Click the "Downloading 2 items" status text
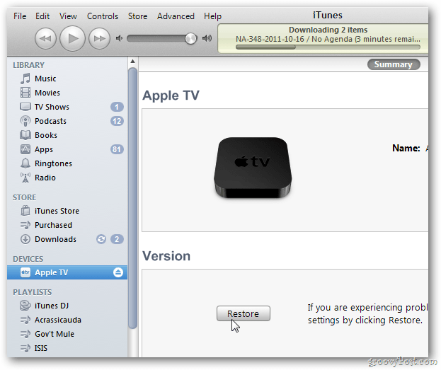The image size is (441, 370). point(328,30)
